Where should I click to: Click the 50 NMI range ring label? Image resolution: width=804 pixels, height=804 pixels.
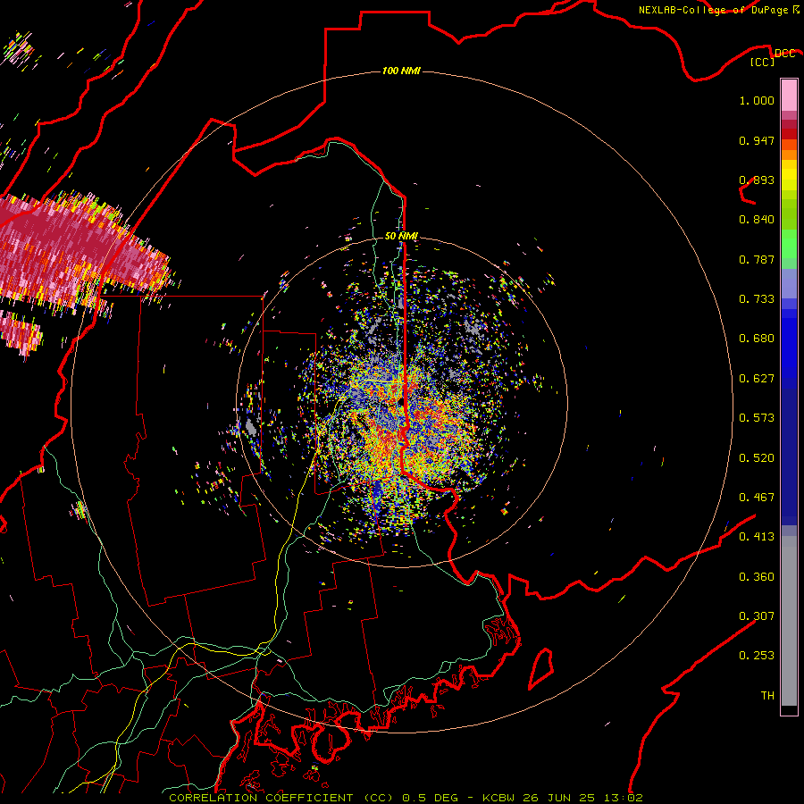point(401,236)
